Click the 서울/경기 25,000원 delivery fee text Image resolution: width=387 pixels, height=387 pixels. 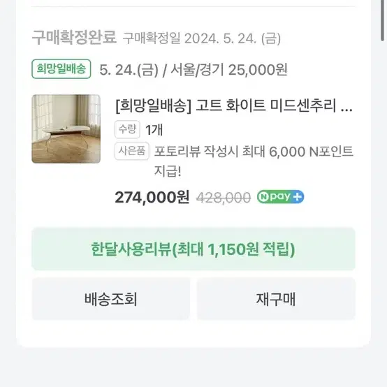(x=229, y=70)
